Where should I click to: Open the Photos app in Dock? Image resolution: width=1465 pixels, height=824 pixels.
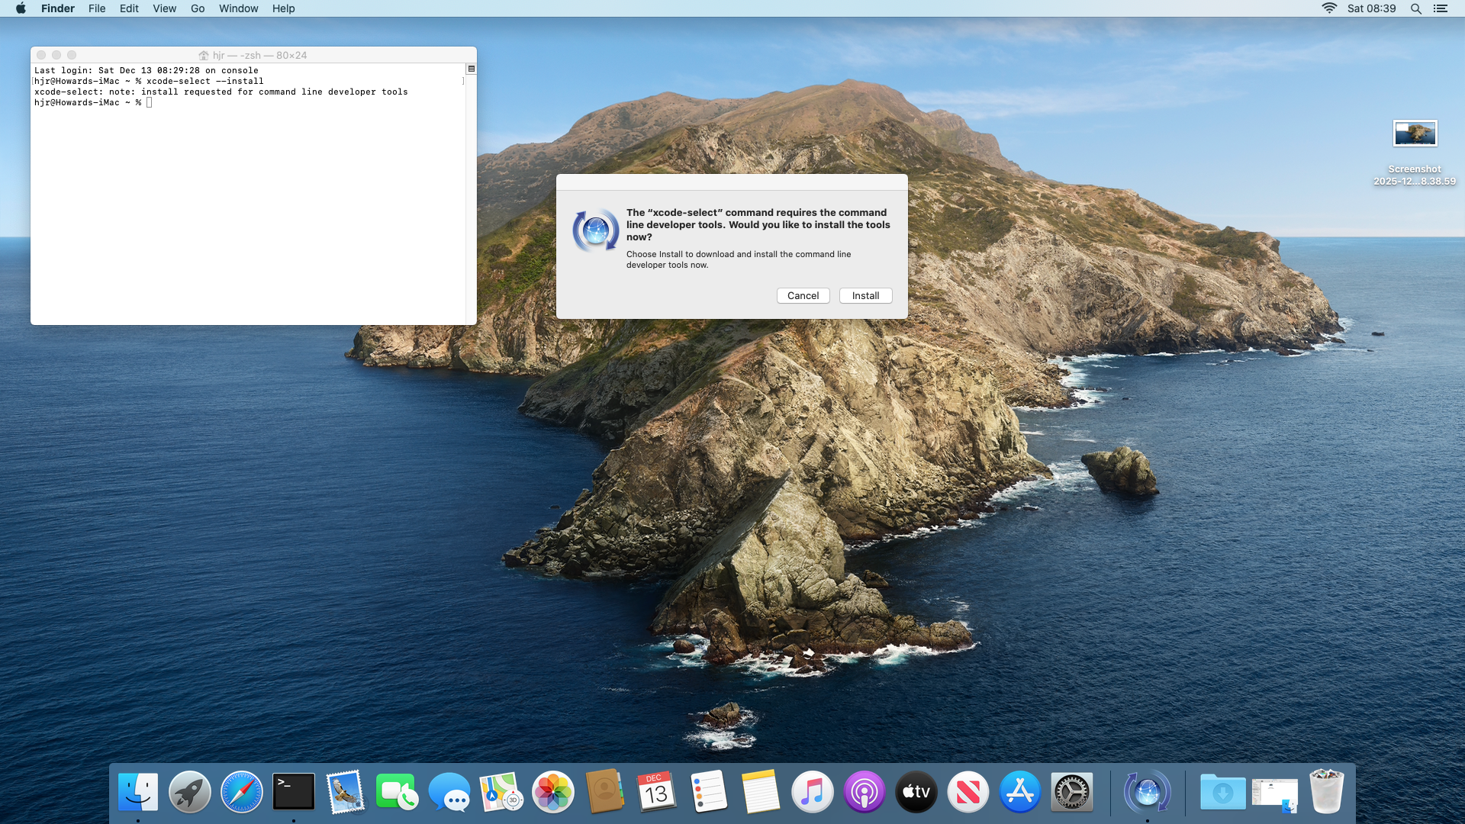553,792
